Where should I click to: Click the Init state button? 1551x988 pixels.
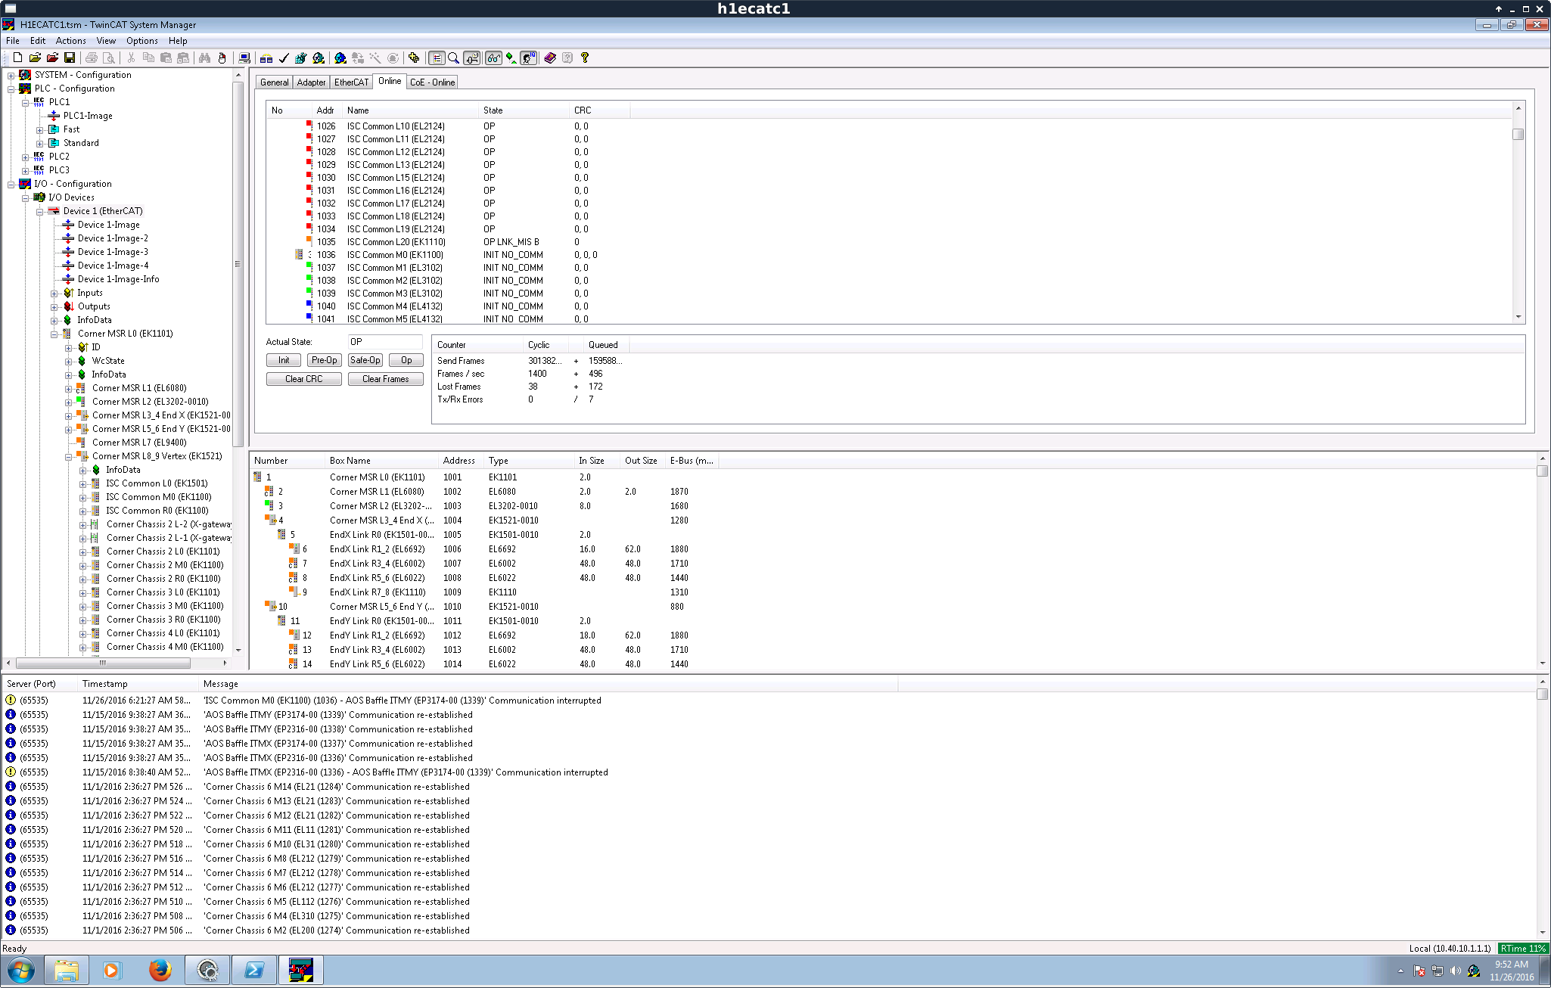[x=284, y=360]
